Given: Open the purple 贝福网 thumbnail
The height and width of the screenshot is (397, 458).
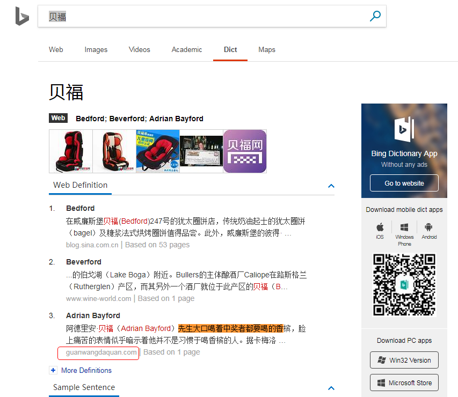Looking at the screenshot, I should [245, 151].
